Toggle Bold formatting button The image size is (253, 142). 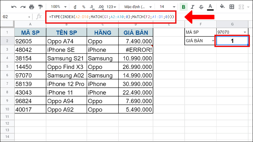click(x=183, y=7)
